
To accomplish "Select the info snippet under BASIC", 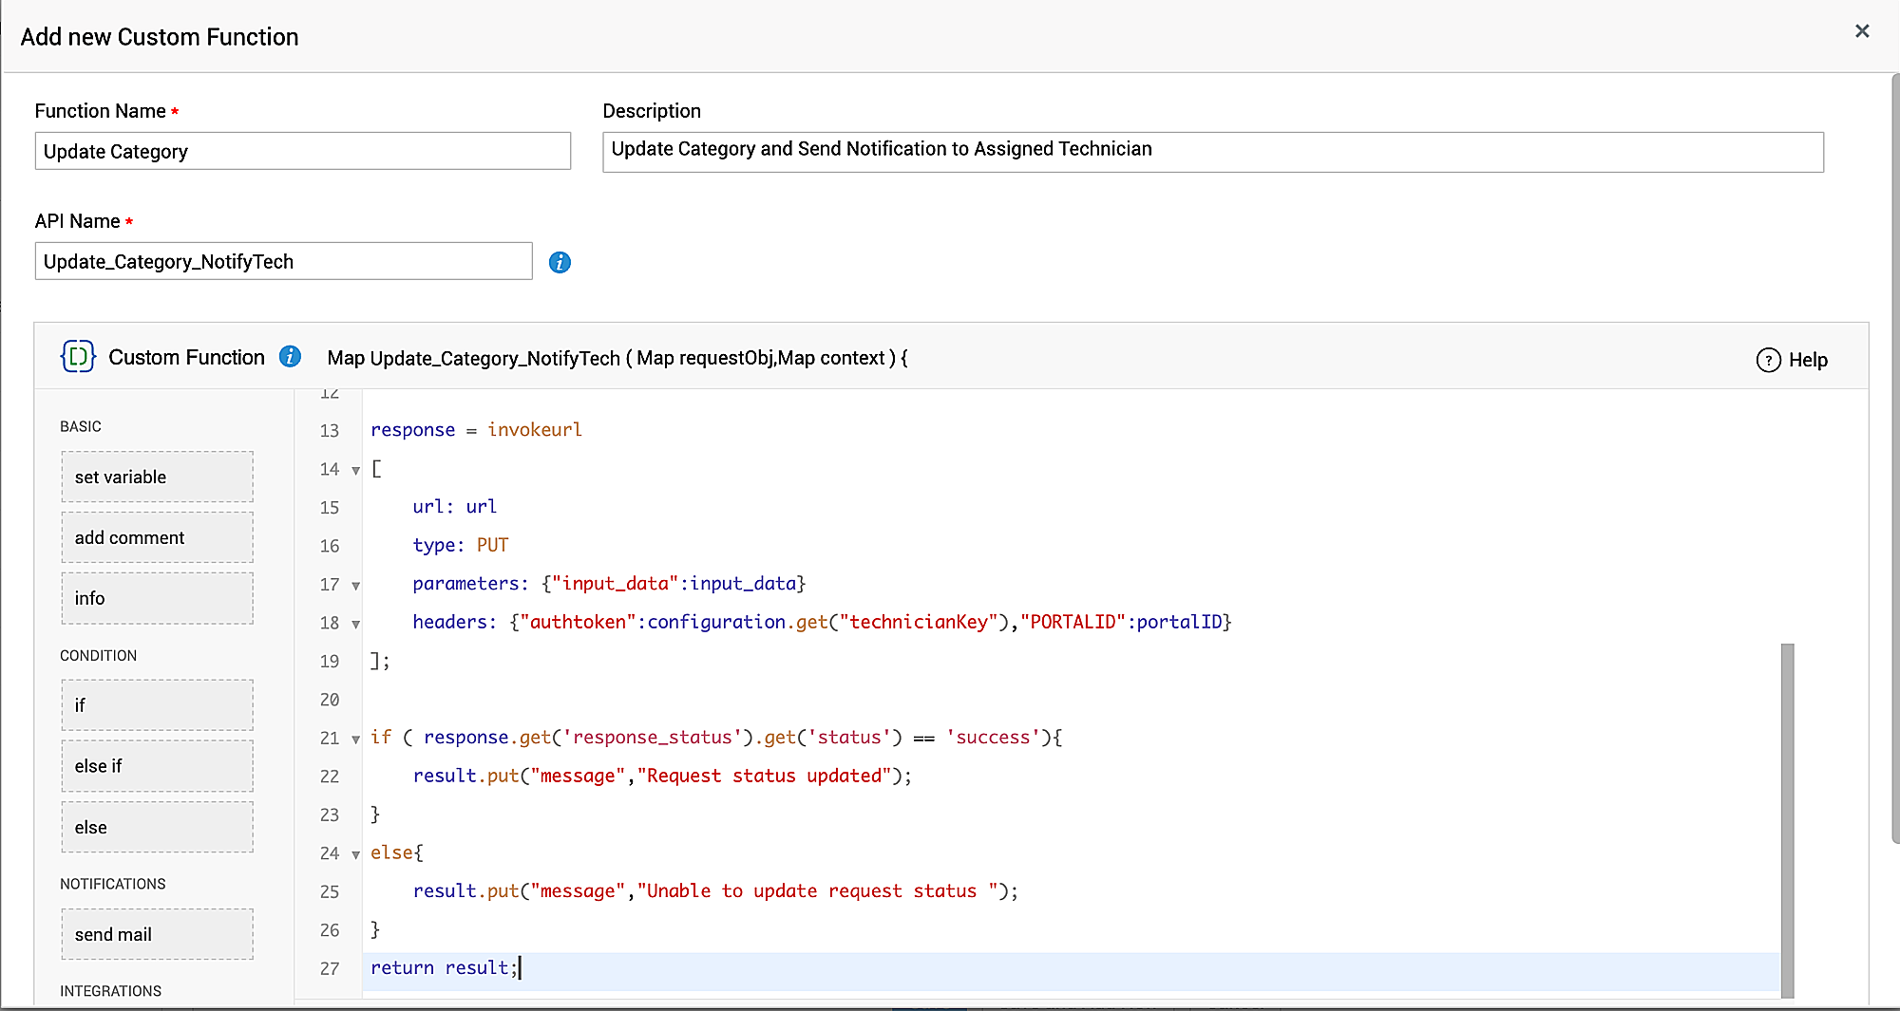I will click(157, 598).
